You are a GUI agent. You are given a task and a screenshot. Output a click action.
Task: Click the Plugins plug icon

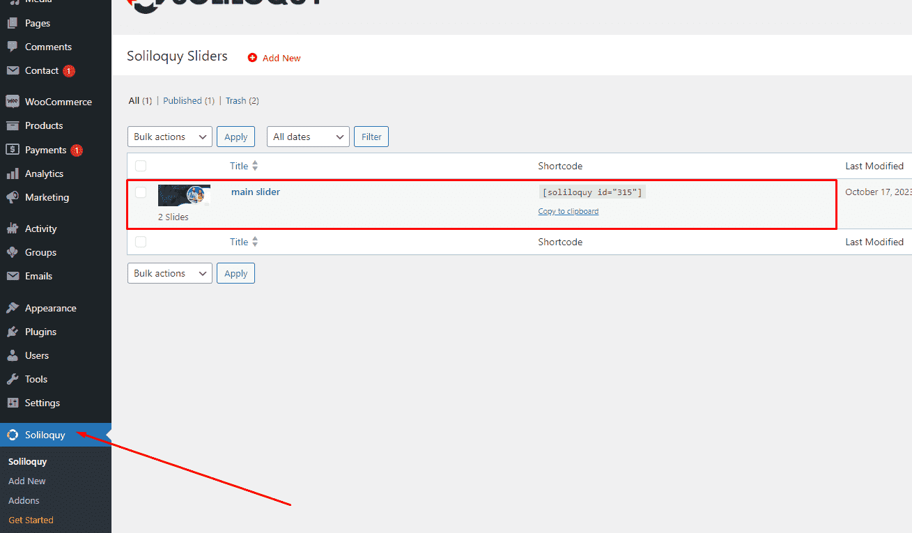pyautogui.click(x=12, y=332)
